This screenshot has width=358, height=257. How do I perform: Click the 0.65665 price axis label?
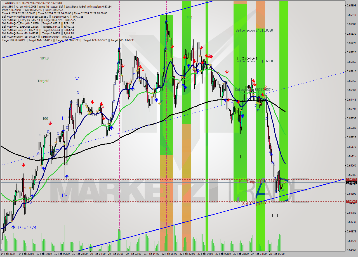[x=351, y=62]
